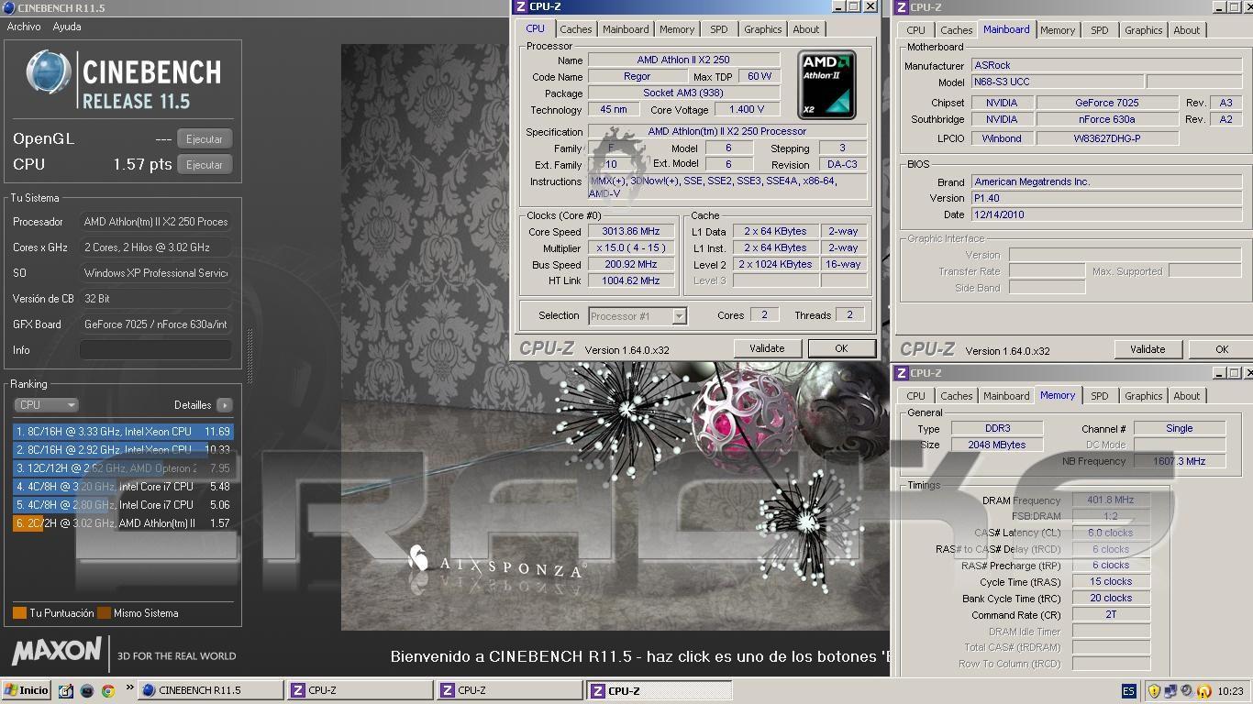The height and width of the screenshot is (704, 1253).
Task: Run the OpenGL test with Ejecutar
Action: tap(205, 139)
